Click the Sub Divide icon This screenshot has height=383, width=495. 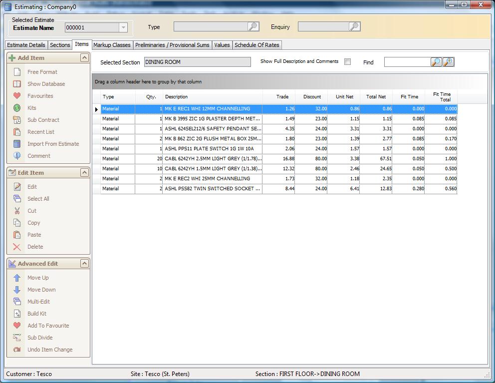pyautogui.click(x=16, y=338)
